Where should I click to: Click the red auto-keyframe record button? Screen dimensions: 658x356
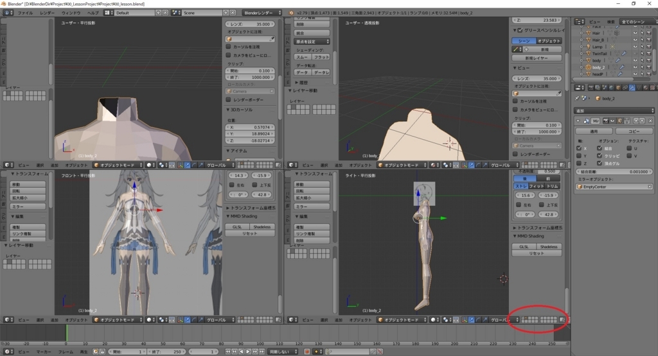click(307, 352)
